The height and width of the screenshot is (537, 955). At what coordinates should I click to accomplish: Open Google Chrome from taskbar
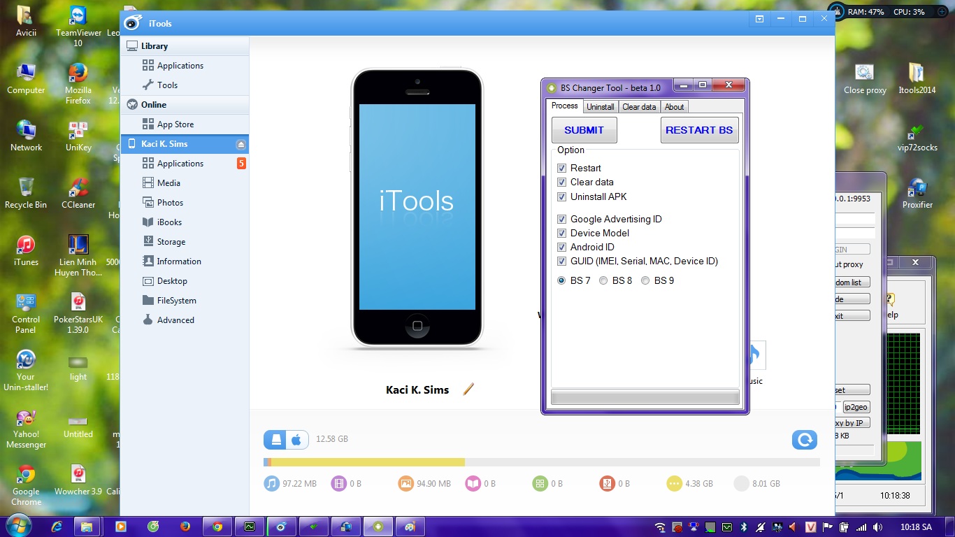click(217, 527)
